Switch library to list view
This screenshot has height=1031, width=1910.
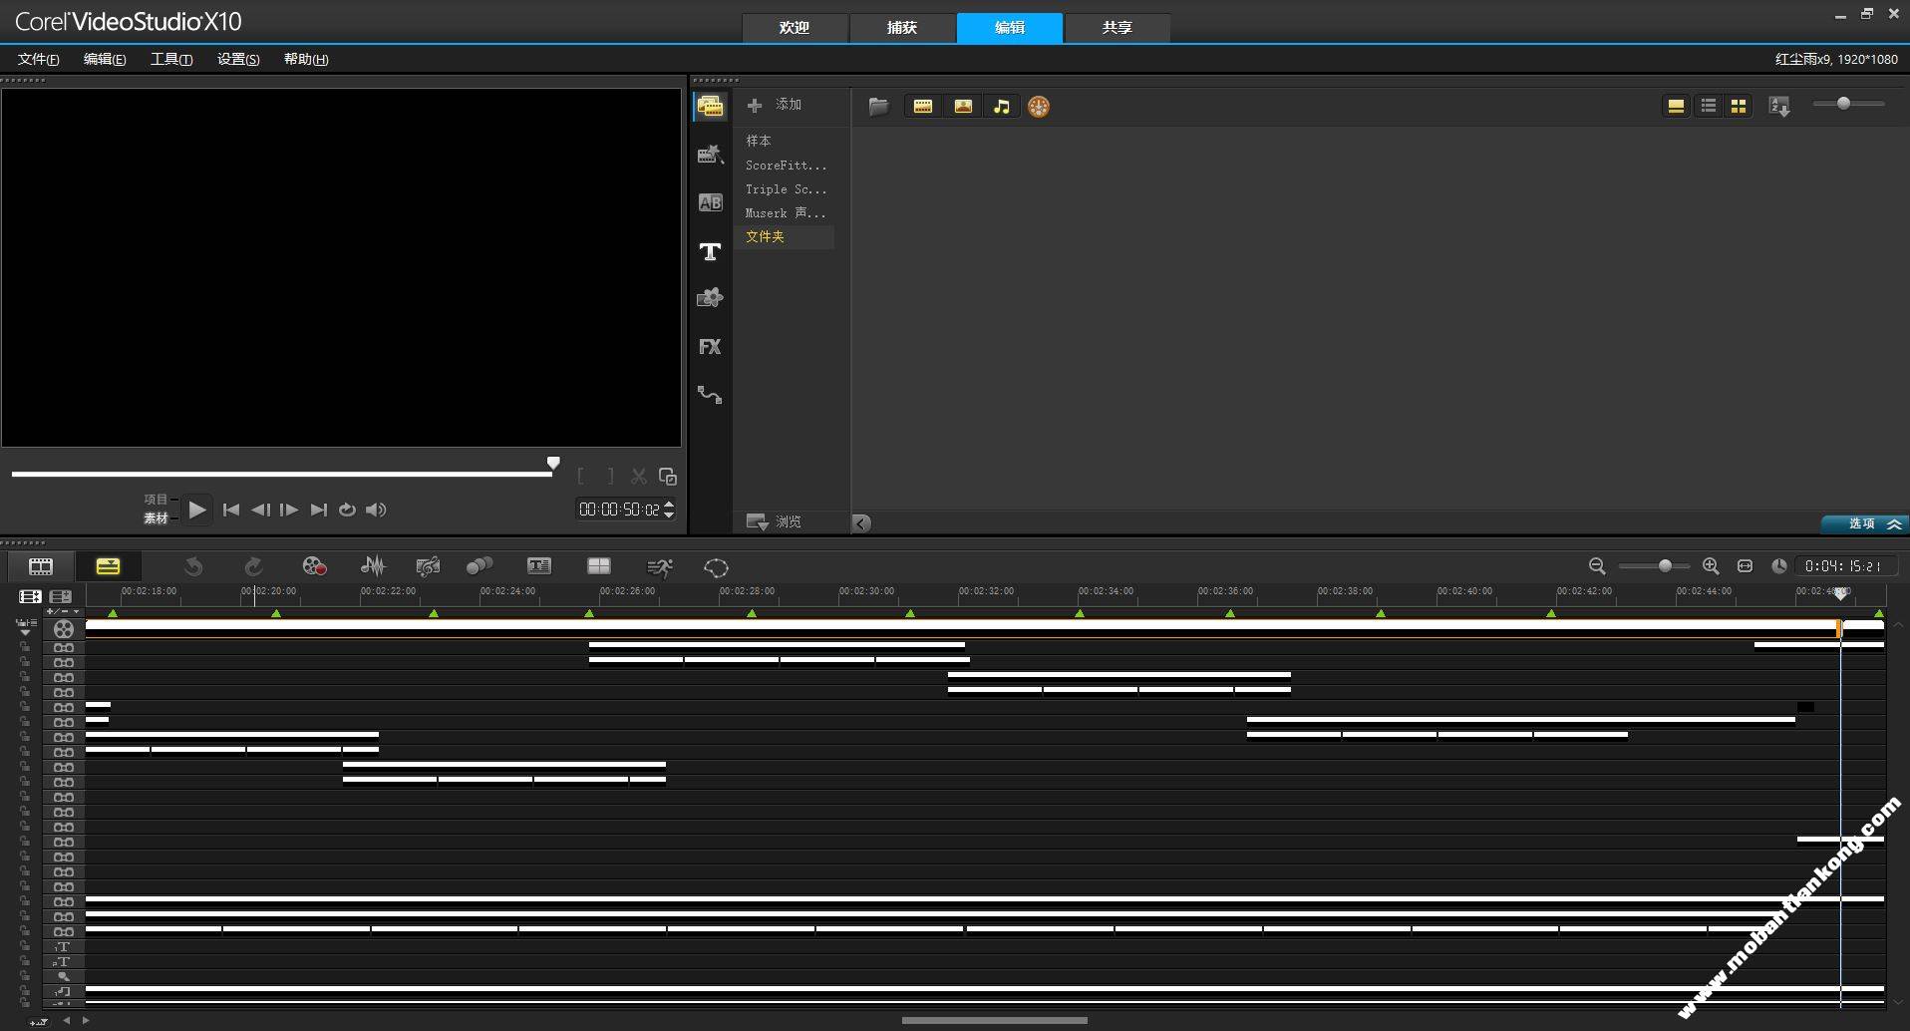(x=1709, y=106)
